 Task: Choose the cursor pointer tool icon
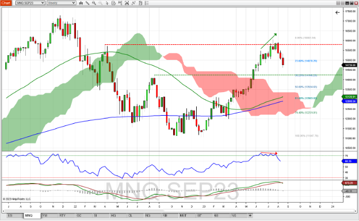[x=107, y=3]
